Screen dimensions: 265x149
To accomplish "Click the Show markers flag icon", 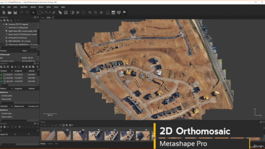I will [125, 12].
